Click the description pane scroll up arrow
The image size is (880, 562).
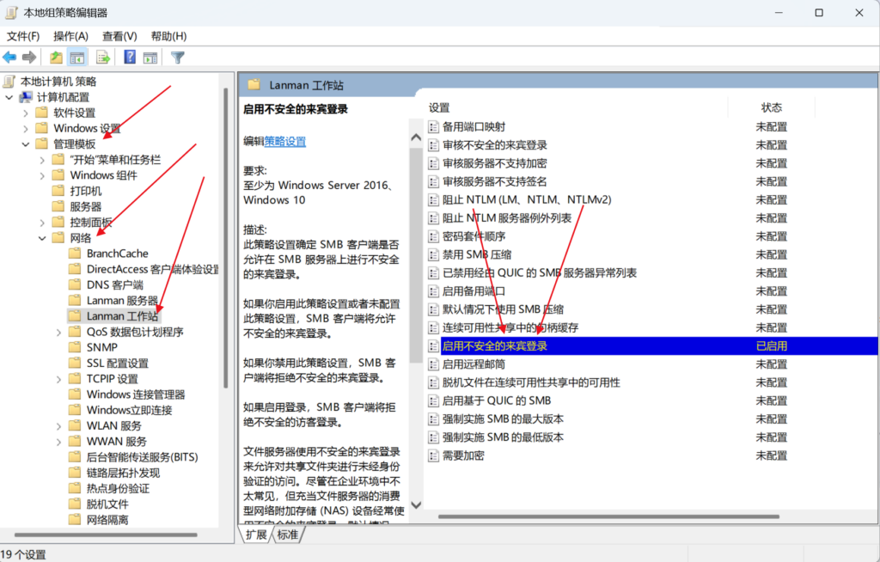coord(416,137)
